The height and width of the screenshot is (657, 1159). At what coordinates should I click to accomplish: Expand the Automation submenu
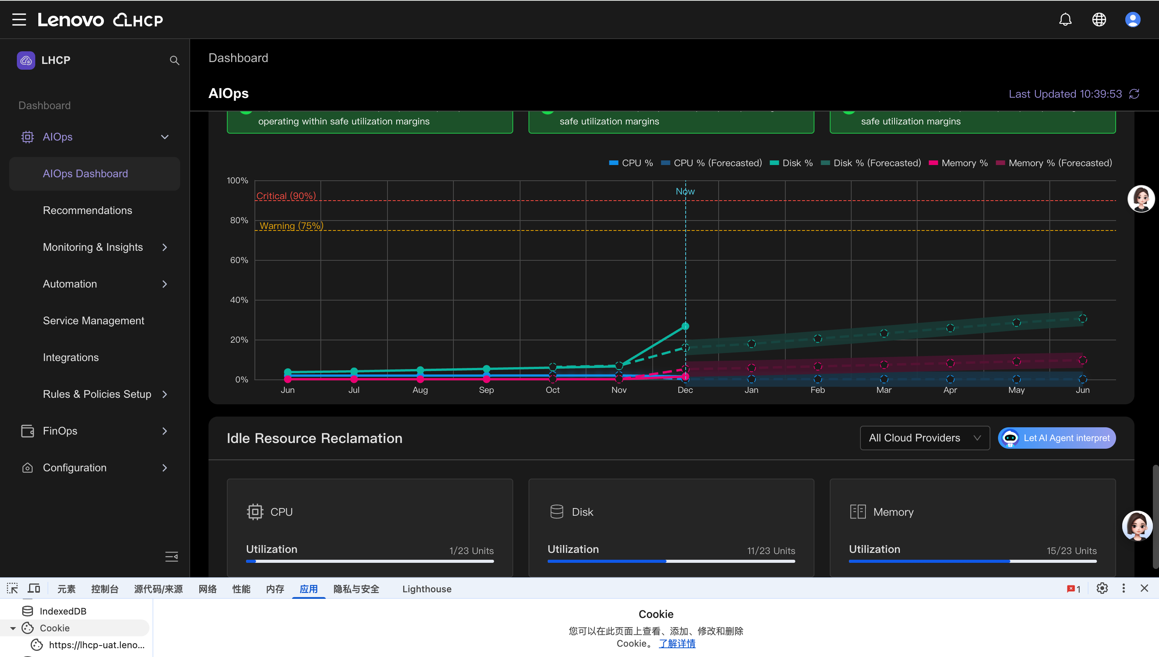[x=165, y=284]
